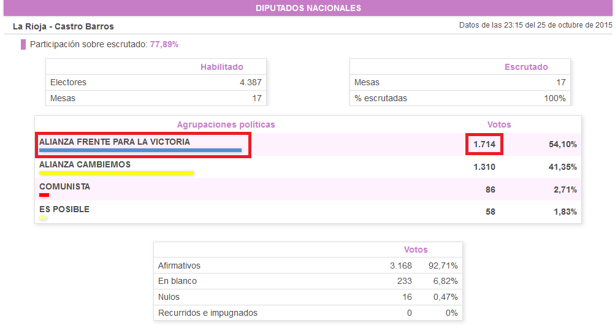Click the 2,71% percentage

[565, 189]
